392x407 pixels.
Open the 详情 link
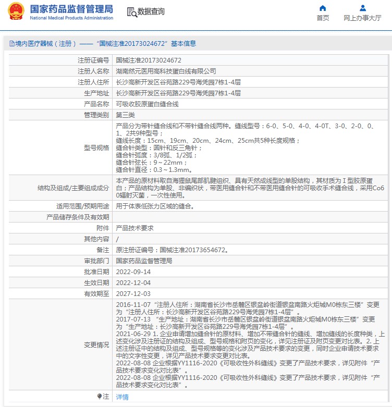coord(122,397)
